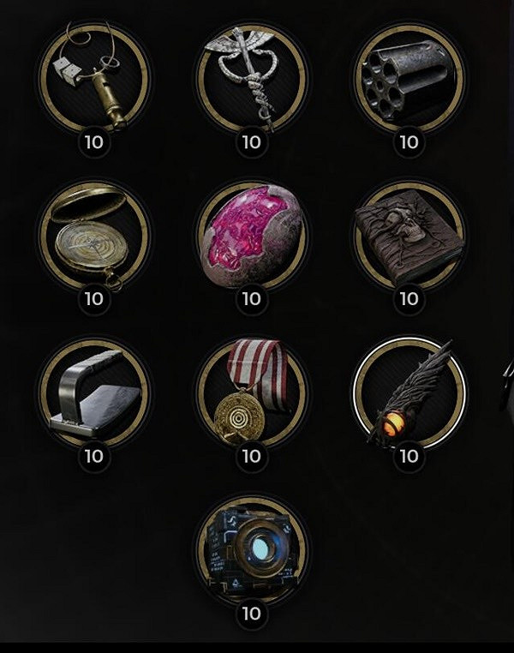Screen dimensions: 514x653
Task: Choose the 10 badge below skull book
Action: [x=409, y=299]
